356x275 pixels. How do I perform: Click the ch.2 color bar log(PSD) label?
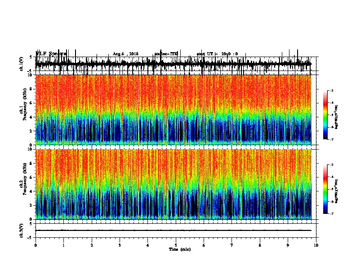pyautogui.click(x=337, y=191)
